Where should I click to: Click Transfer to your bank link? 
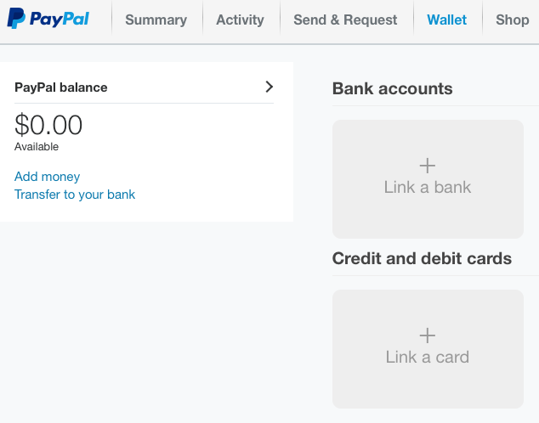75,195
